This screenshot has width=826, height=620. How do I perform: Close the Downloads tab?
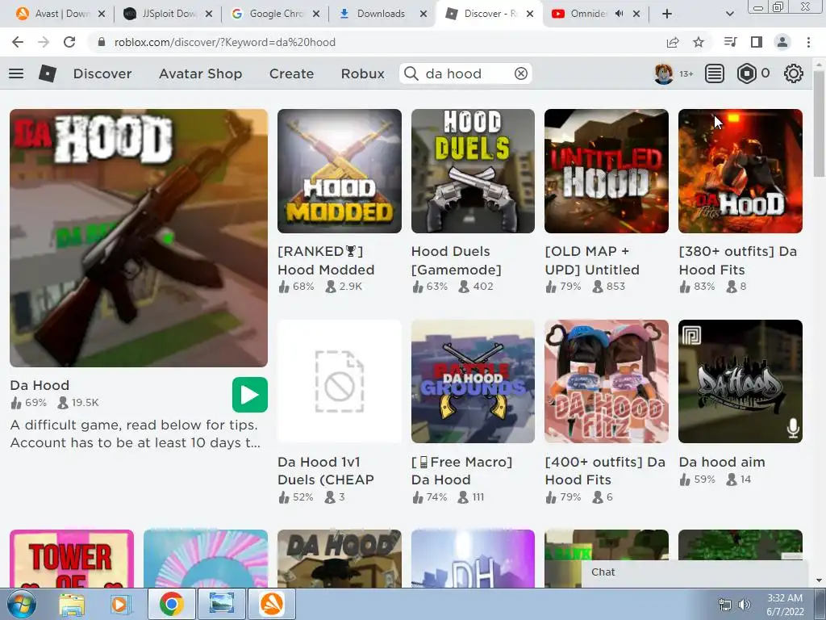click(x=423, y=14)
